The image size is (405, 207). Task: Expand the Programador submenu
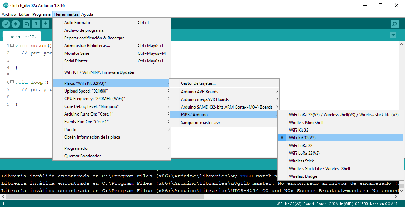point(112,148)
